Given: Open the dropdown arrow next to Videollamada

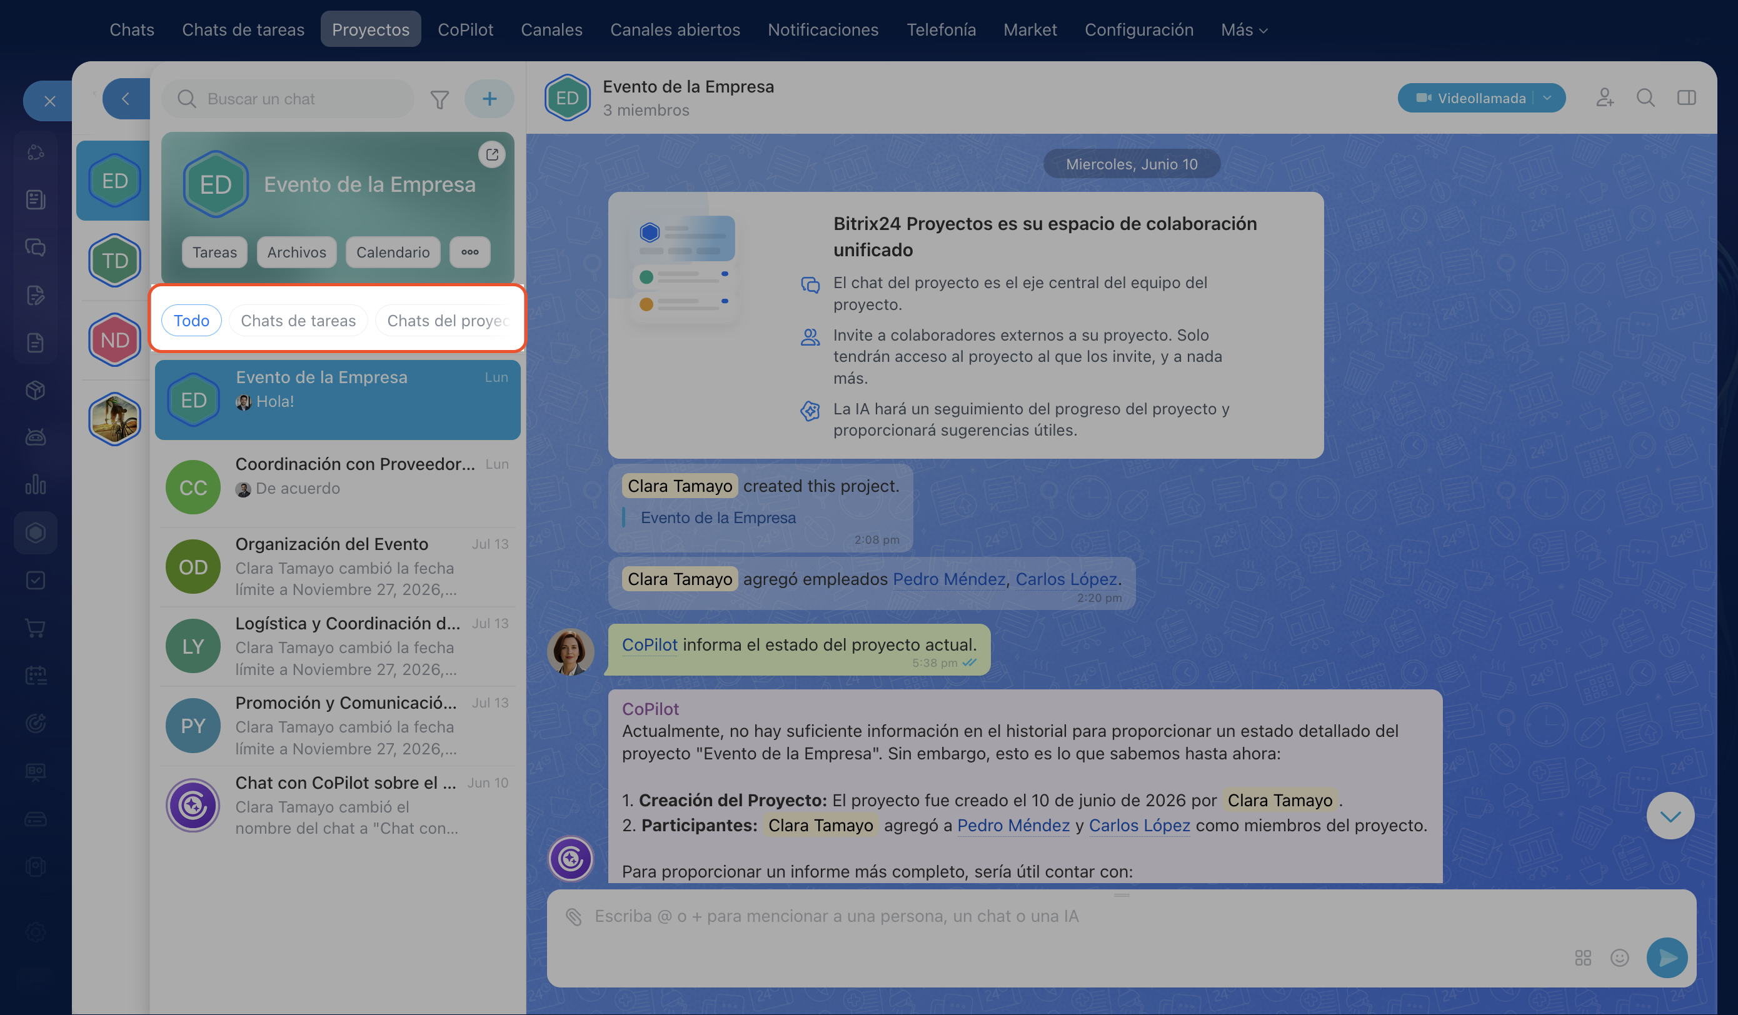Looking at the screenshot, I should pyautogui.click(x=1547, y=98).
